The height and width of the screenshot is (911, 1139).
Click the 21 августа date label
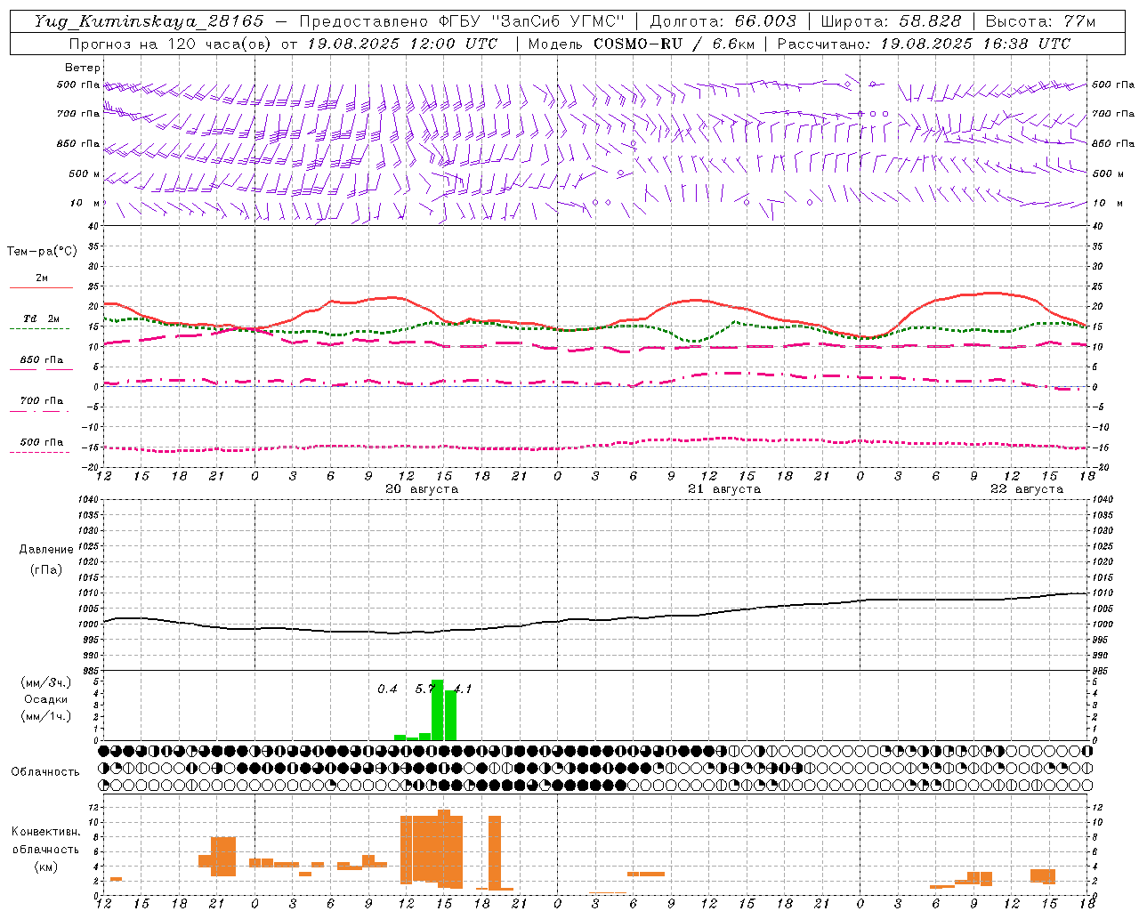724,488
